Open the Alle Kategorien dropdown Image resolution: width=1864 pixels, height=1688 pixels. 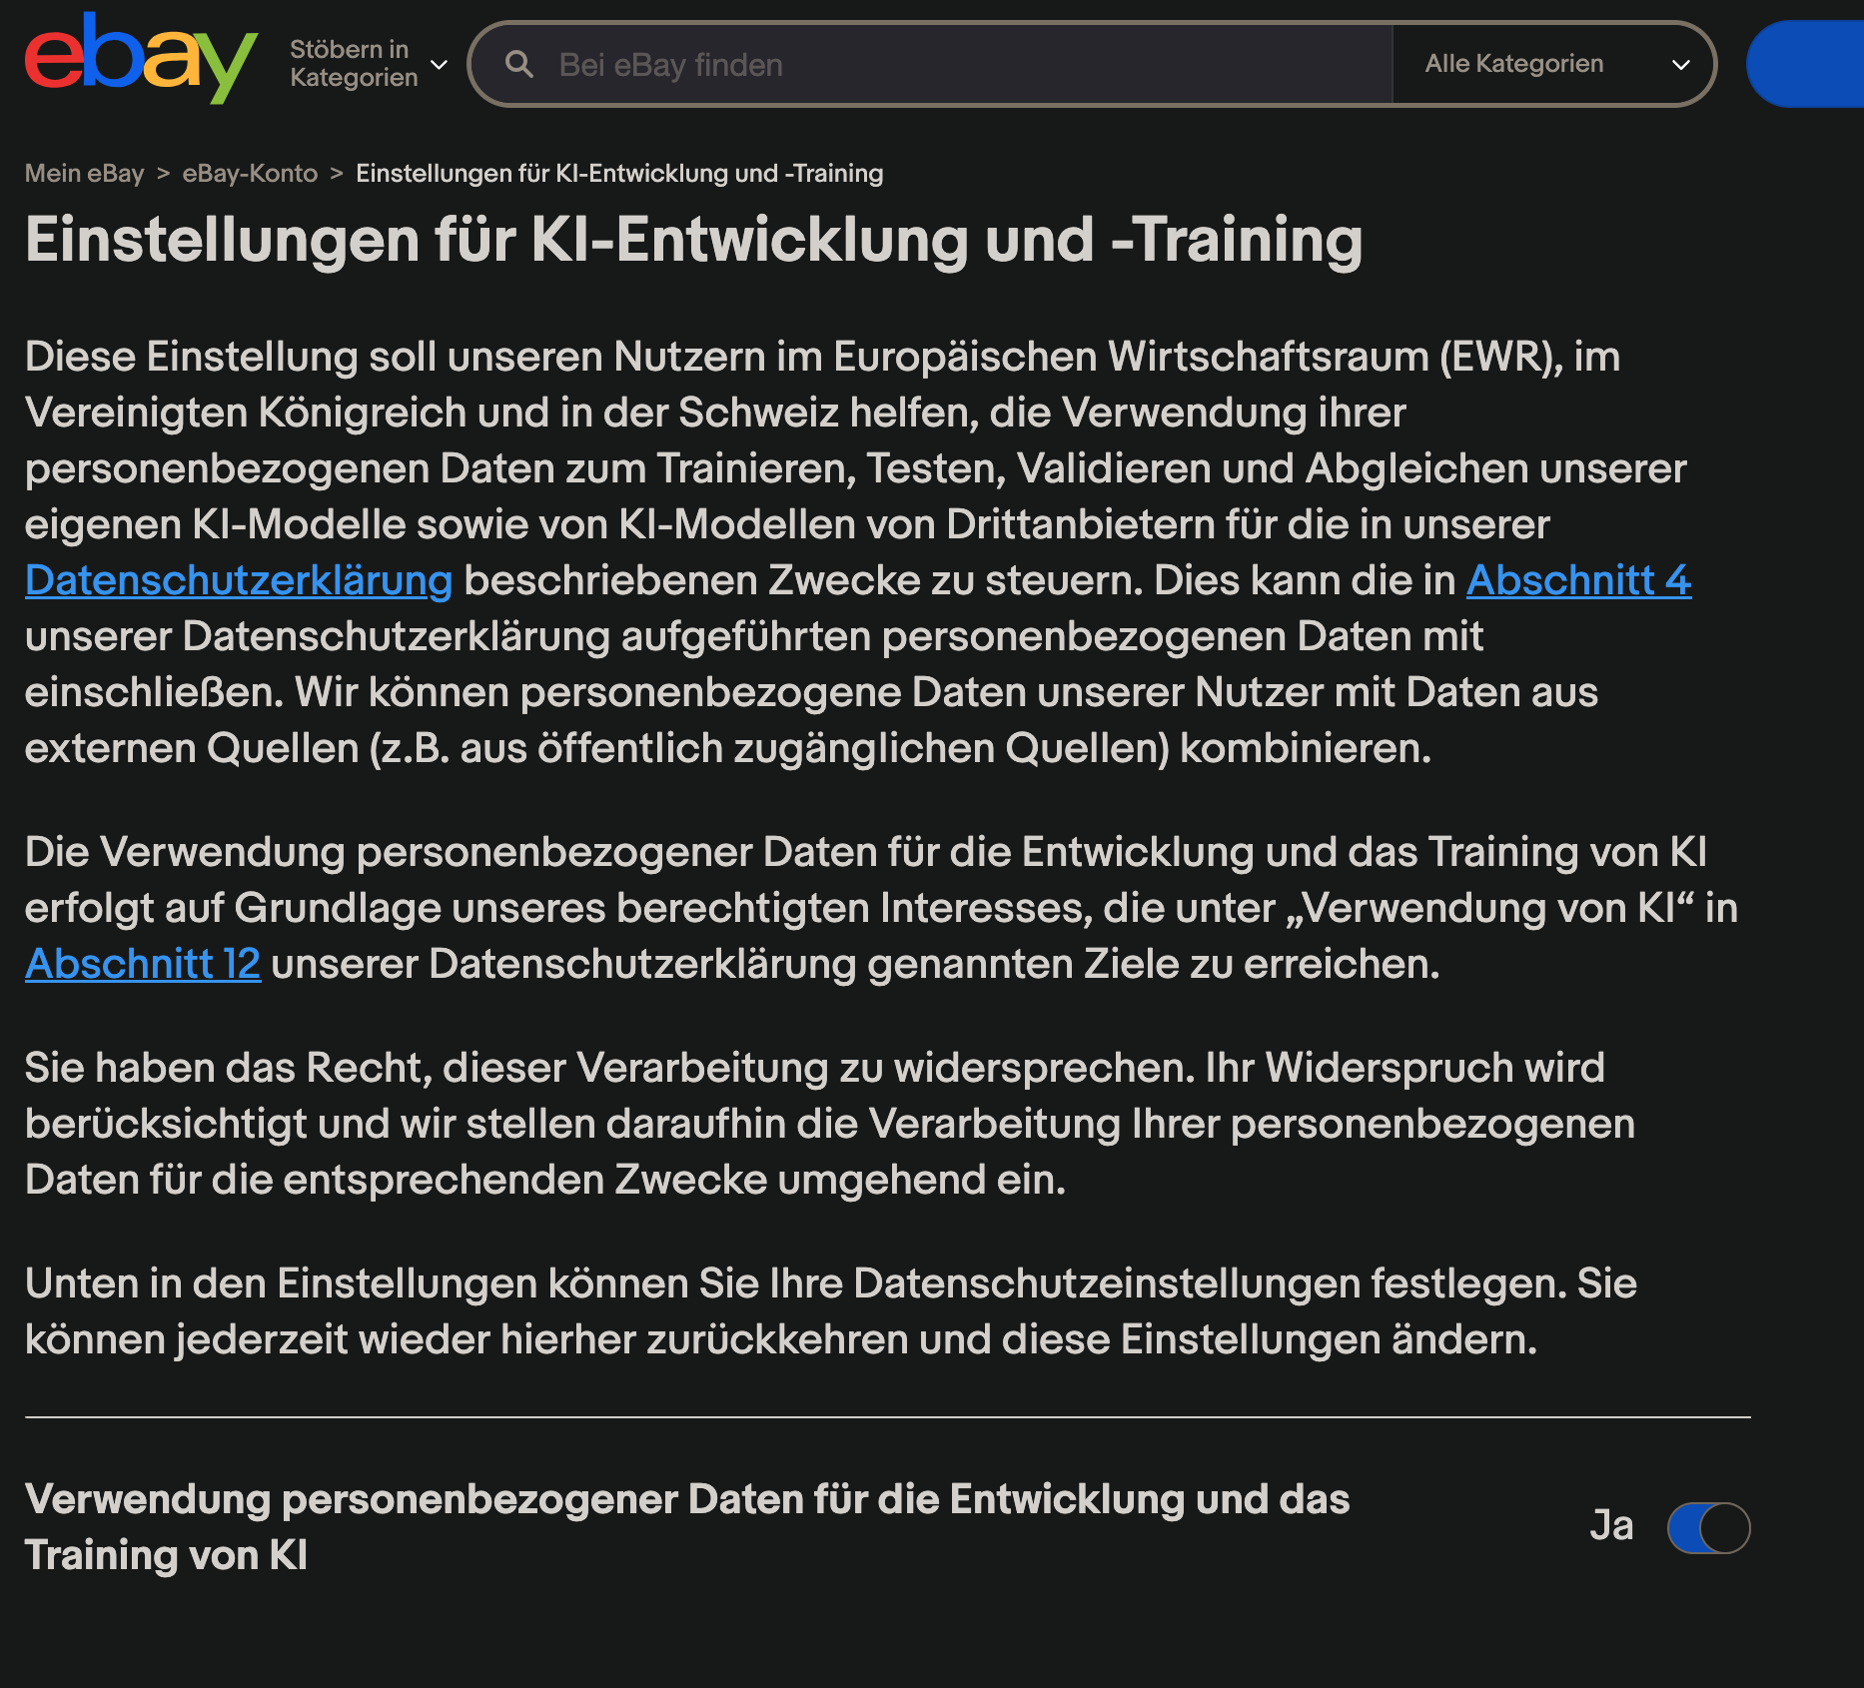pyautogui.click(x=1553, y=64)
